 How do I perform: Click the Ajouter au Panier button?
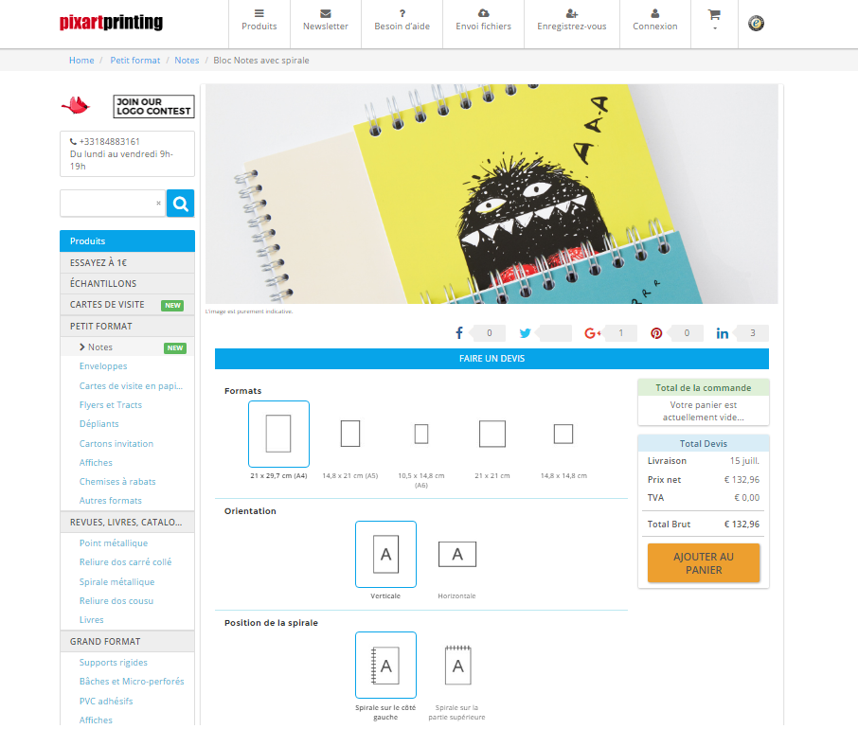pos(704,564)
